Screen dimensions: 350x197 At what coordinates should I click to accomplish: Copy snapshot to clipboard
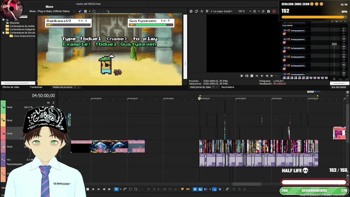[x=263, y=11]
